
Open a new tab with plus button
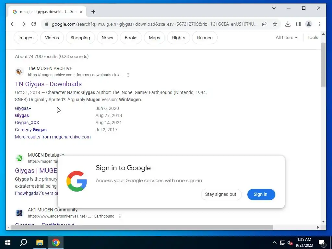[x=93, y=12]
